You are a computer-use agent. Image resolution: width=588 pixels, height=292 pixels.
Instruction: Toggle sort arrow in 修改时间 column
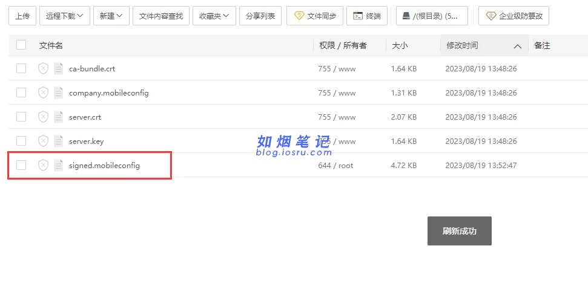[x=518, y=46]
